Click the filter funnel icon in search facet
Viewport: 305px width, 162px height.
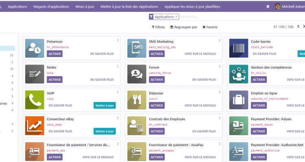point(151,17)
